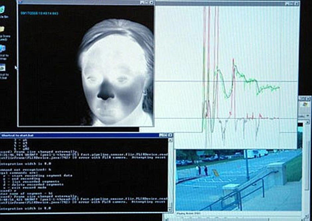The image size is (312, 221).
Task: Select the blue shortcut icon below the folder
Action: (x=3, y=49)
